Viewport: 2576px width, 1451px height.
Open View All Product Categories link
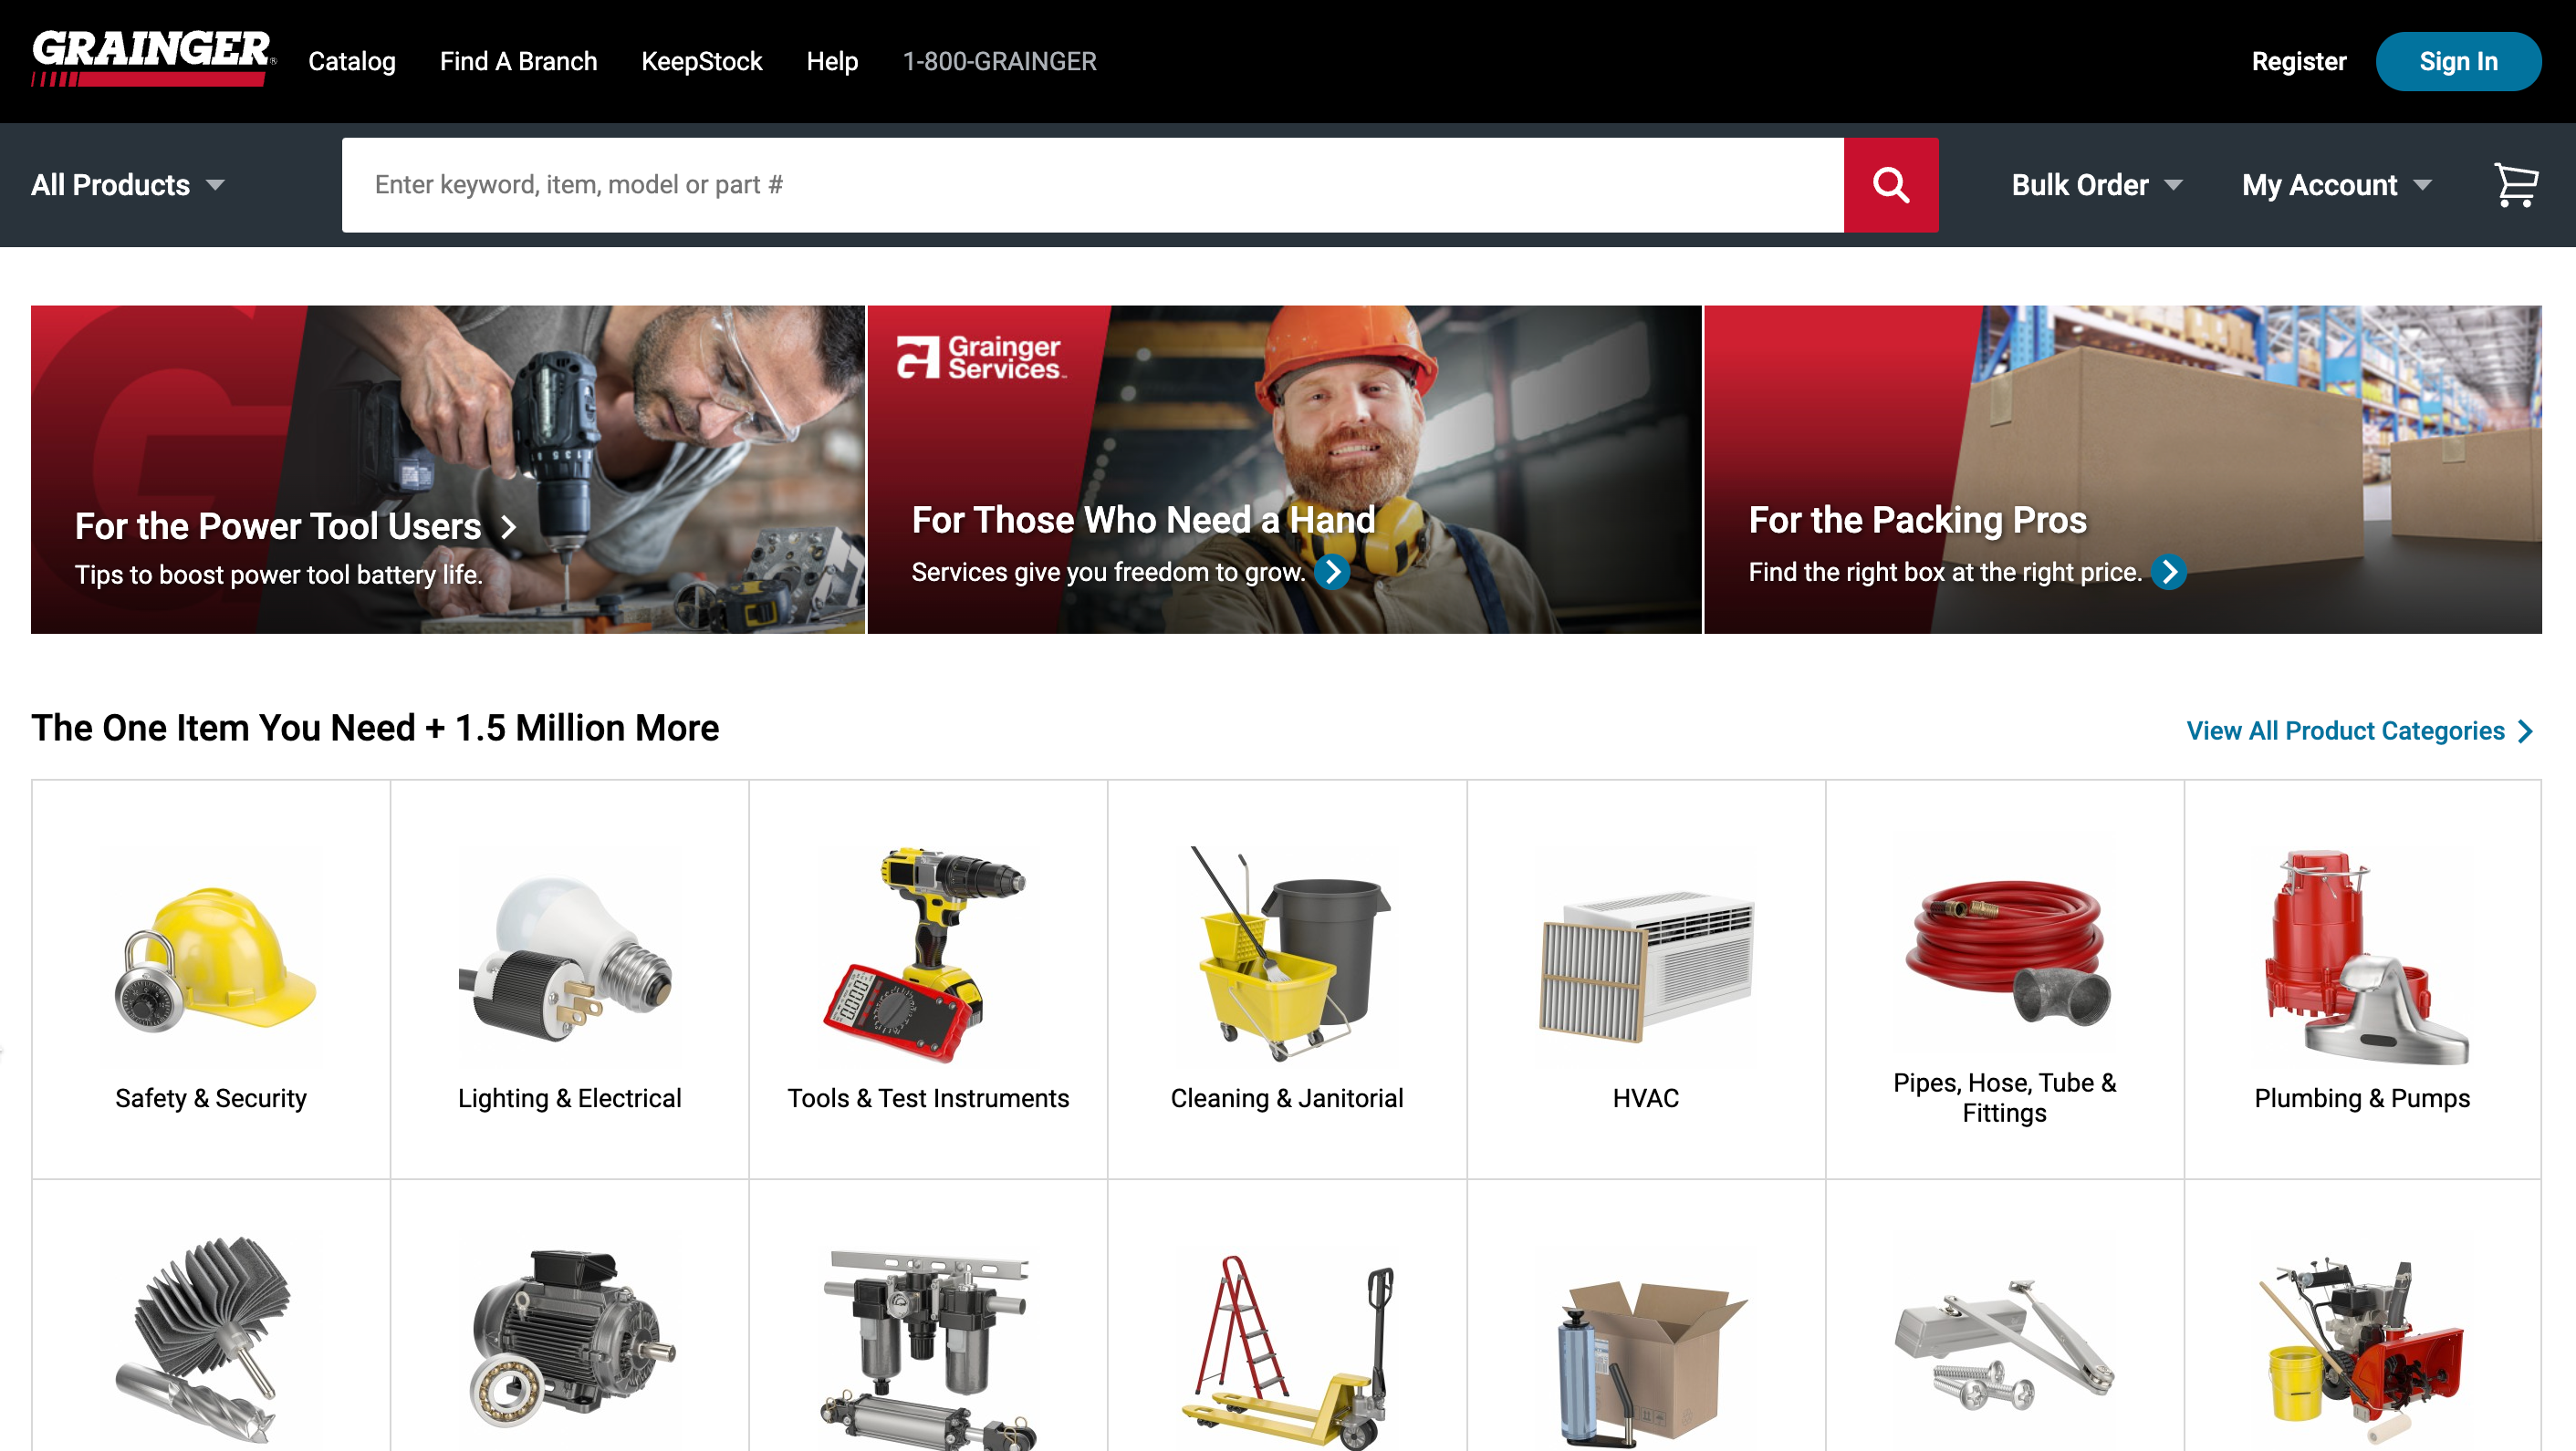click(2358, 731)
